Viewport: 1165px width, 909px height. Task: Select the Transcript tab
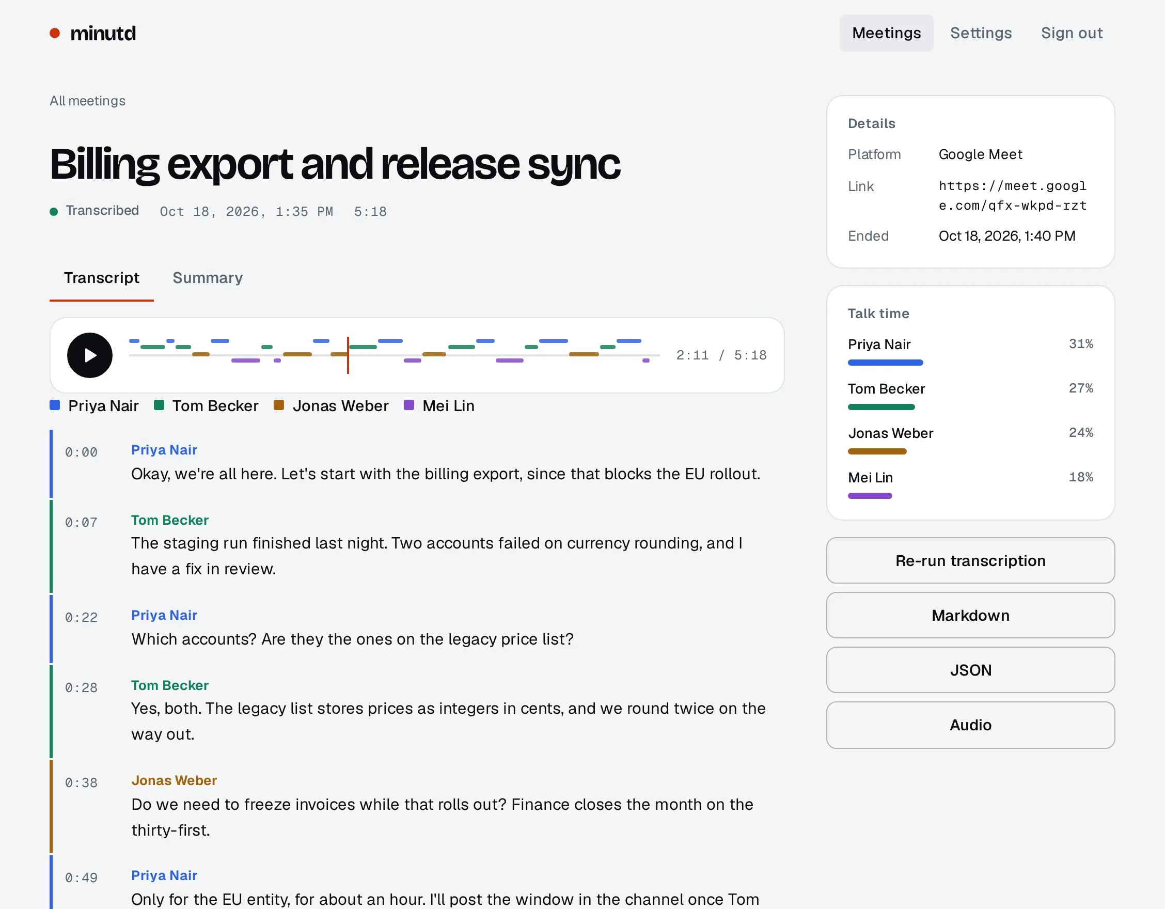click(101, 278)
